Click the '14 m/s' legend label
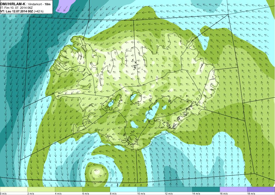 pos(196,193)
